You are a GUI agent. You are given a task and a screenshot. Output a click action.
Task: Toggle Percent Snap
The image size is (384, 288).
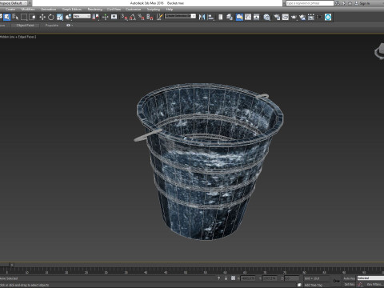click(x=142, y=17)
